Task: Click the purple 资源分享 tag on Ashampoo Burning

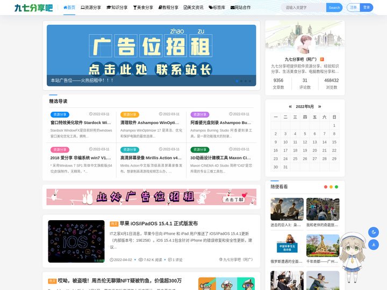Action: 200,114
